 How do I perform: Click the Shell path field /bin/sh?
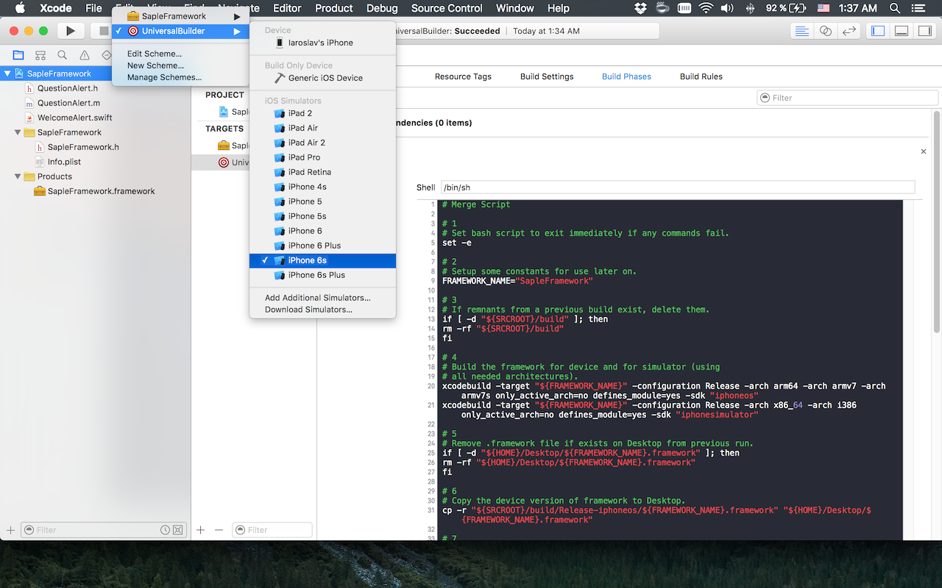678,187
